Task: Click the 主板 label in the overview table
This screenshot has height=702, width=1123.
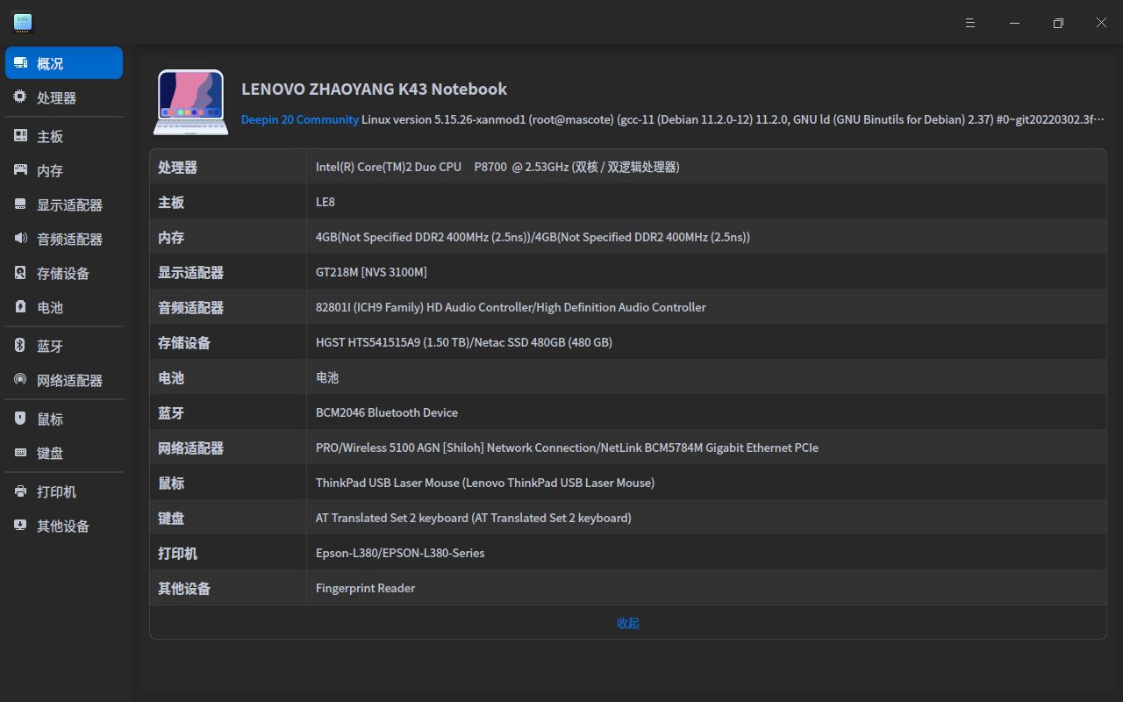Action: (171, 202)
